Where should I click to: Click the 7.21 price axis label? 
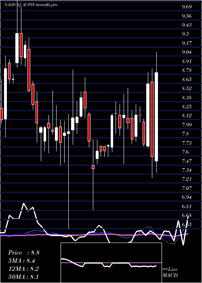187,179
